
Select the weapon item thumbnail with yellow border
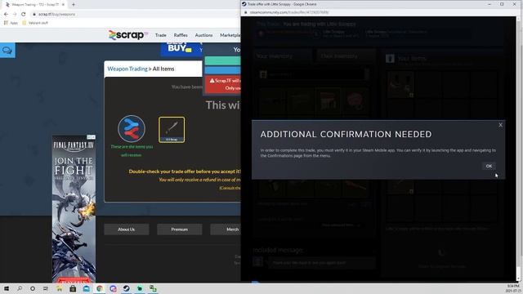172,130
